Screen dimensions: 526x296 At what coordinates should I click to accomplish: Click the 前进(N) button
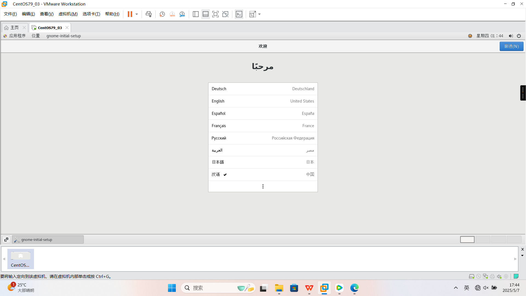(511, 46)
